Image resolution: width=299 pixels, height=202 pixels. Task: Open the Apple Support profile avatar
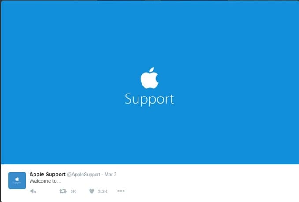pos(17,180)
